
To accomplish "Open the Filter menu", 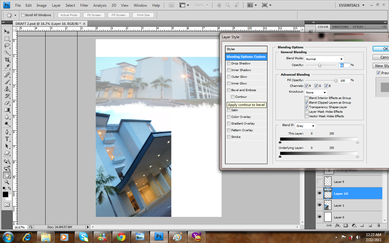I will pos(84,5).
